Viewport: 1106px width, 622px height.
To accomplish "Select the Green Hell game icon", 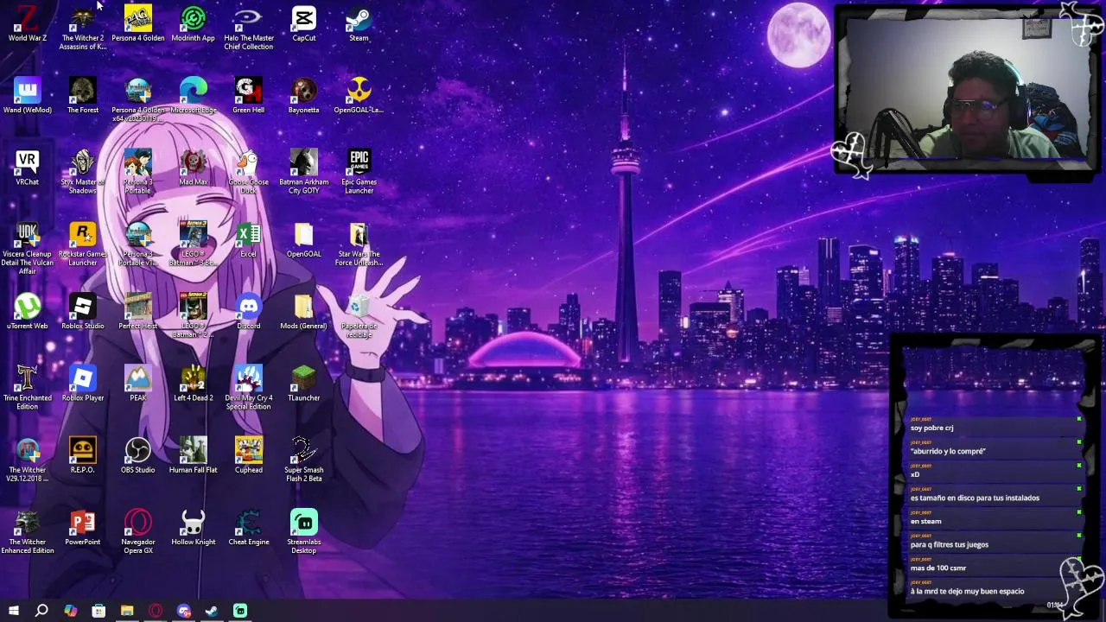I will (249, 95).
